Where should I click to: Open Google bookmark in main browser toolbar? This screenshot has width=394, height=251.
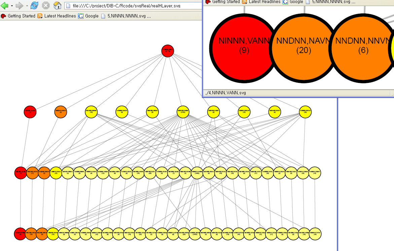point(88,16)
